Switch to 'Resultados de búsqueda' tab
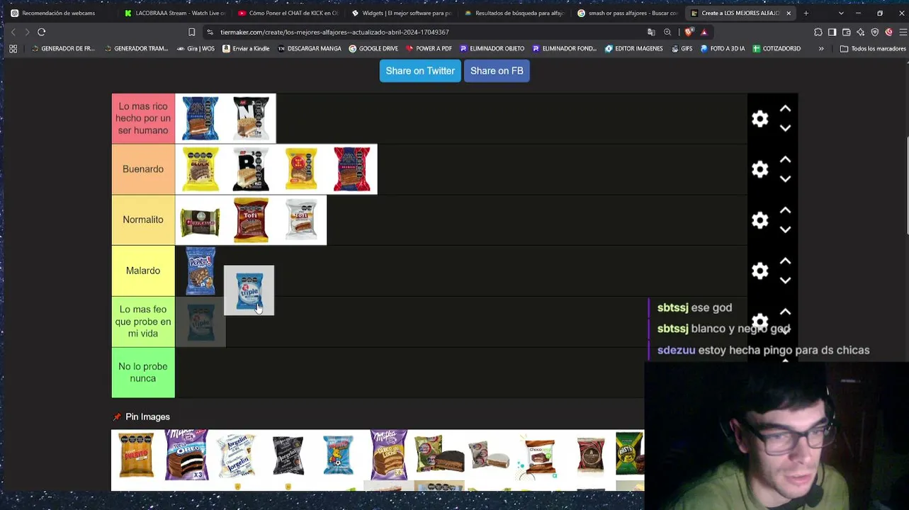 pos(515,13)
